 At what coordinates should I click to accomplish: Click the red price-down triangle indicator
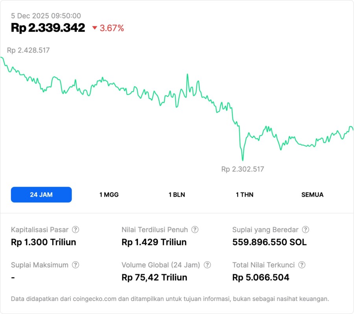point(94,28)
